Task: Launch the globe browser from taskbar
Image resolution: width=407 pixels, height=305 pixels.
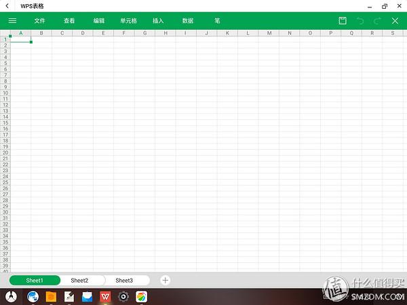Action: tap(33, 297)
